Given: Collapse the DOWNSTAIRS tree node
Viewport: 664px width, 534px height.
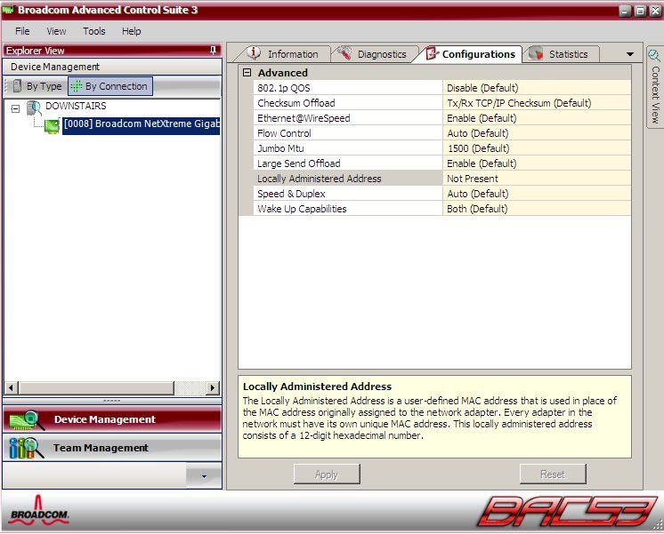Looking at the screenshot, I should [15, 108].
